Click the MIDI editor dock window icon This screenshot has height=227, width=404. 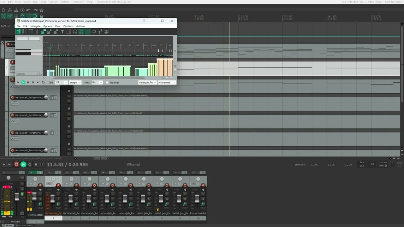click(x=106, y=32)
